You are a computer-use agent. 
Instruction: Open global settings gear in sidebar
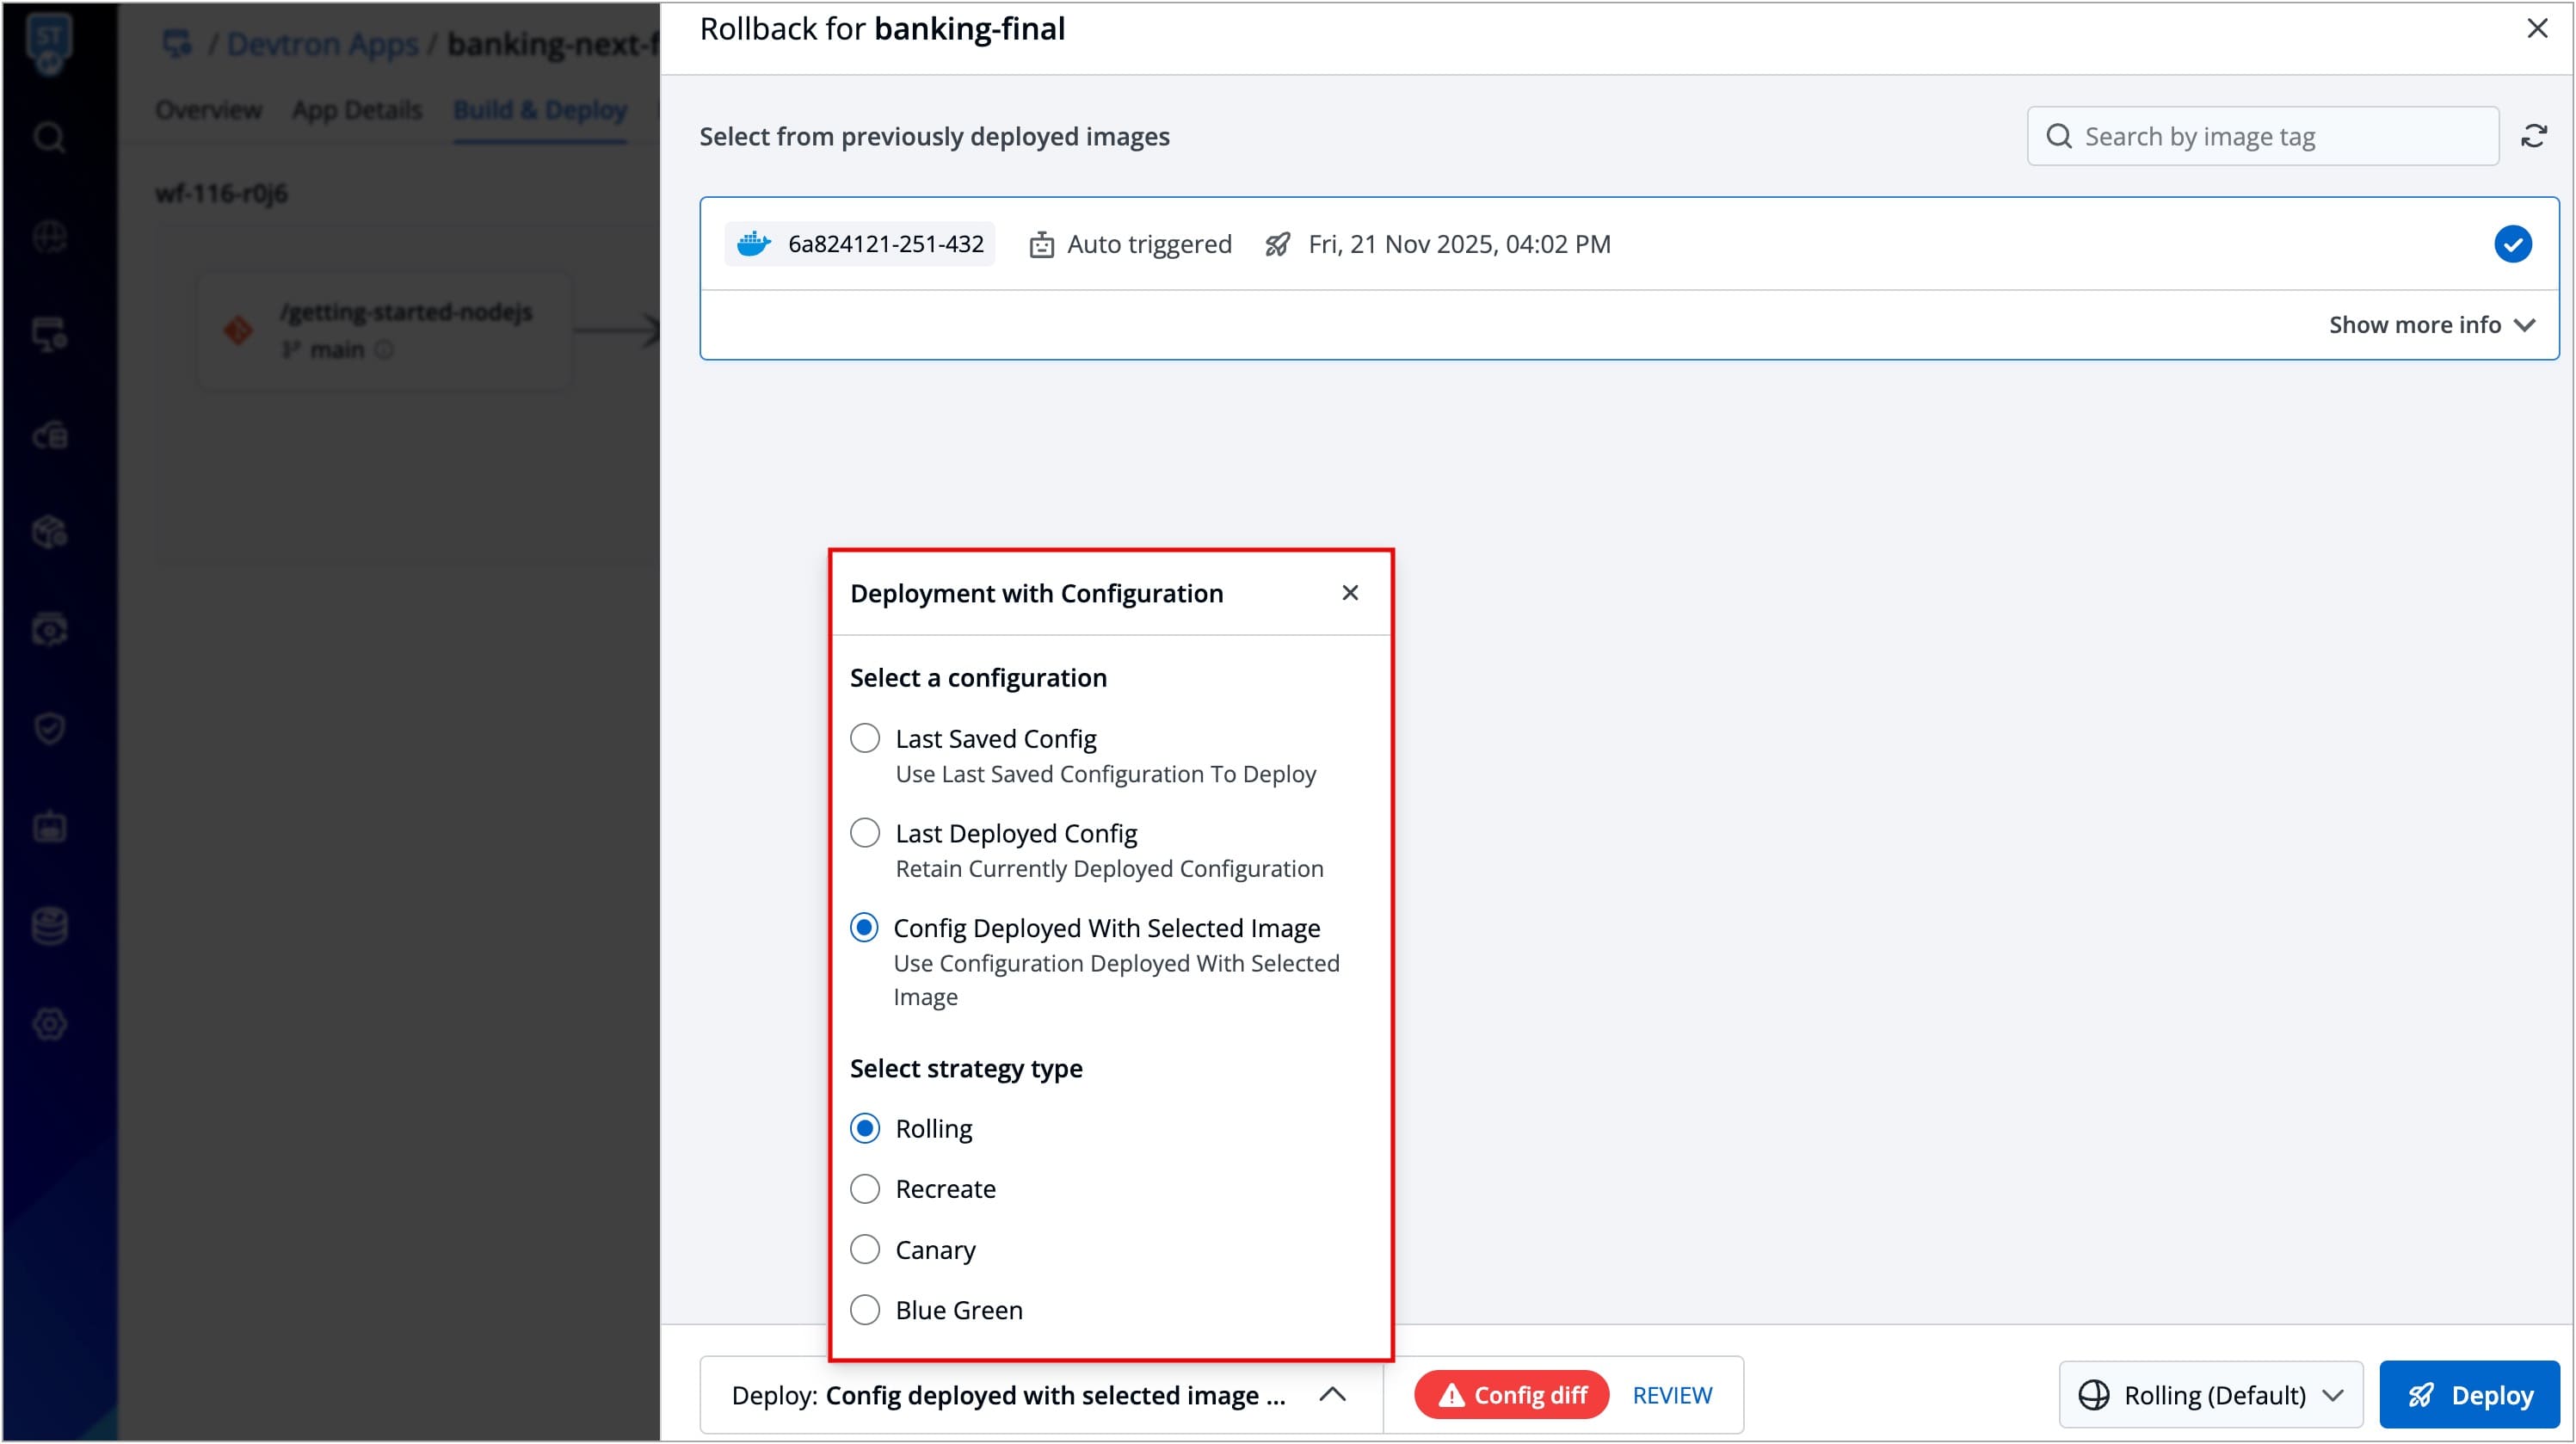coord(49,1023)
